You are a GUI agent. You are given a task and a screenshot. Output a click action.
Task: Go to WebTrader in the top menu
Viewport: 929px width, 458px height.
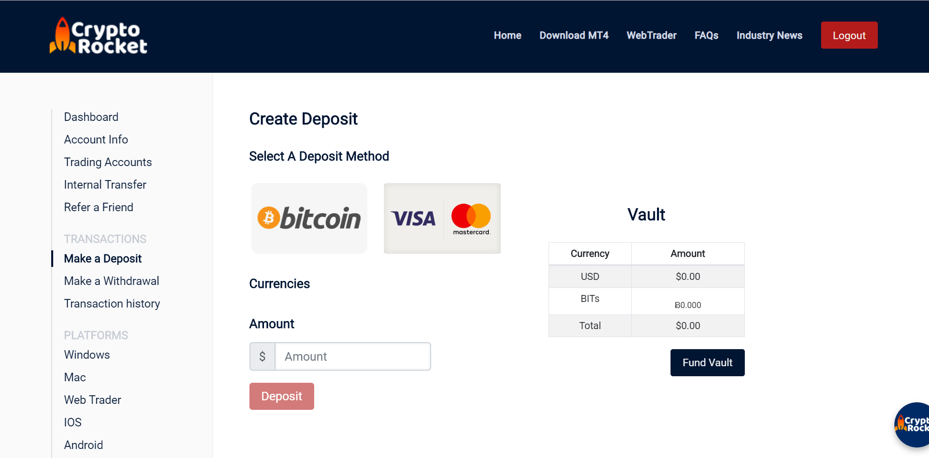(x=651, y=35)
